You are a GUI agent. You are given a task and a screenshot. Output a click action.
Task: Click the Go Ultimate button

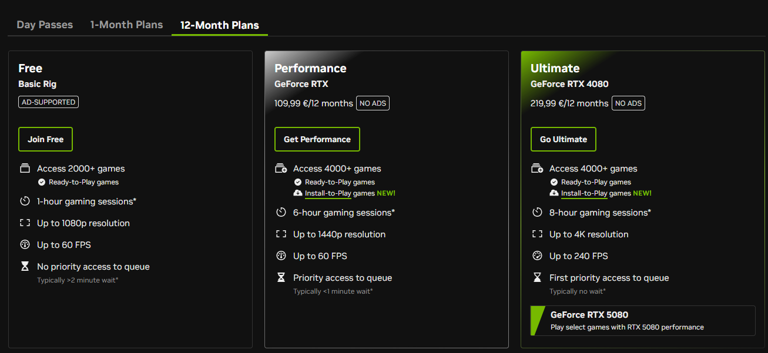coord(563,139)
